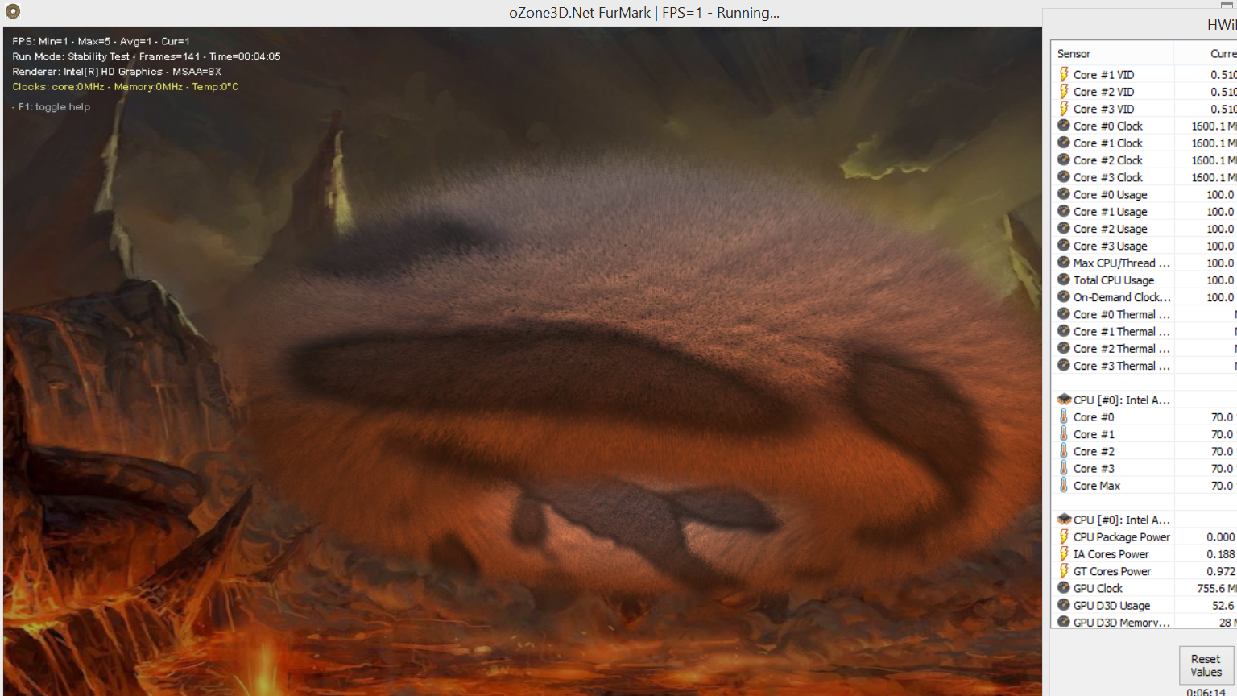The image size is (1237, 696).
Task: Click the icon beside GPU D3D Usage
Action: click(1064, 605)
